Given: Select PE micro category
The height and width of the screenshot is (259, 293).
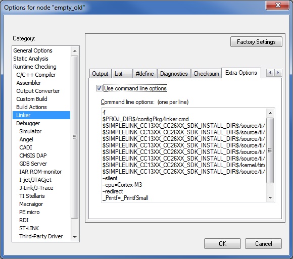Looking at the screenshot, I should [x=29, y=212].
